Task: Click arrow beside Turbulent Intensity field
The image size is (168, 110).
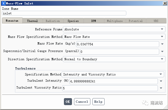Action: [x=161, y=81]
